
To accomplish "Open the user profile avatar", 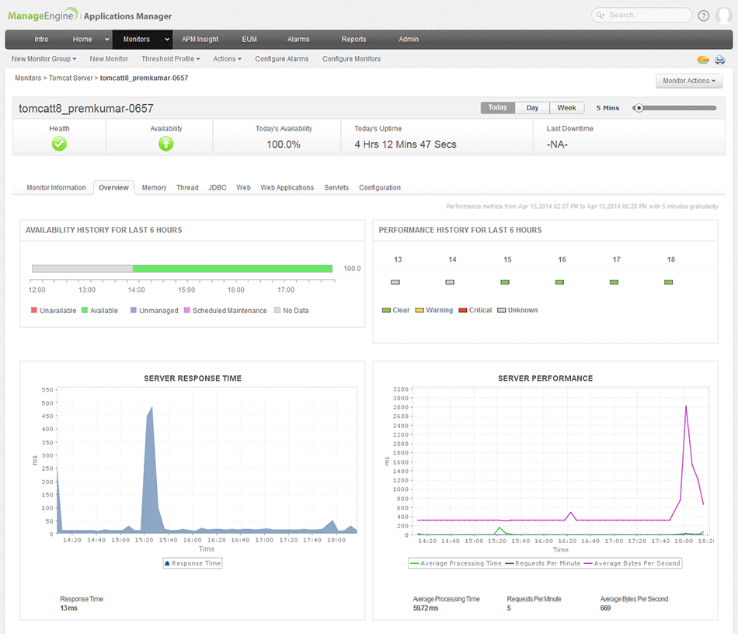I will (x=723, y=16).
